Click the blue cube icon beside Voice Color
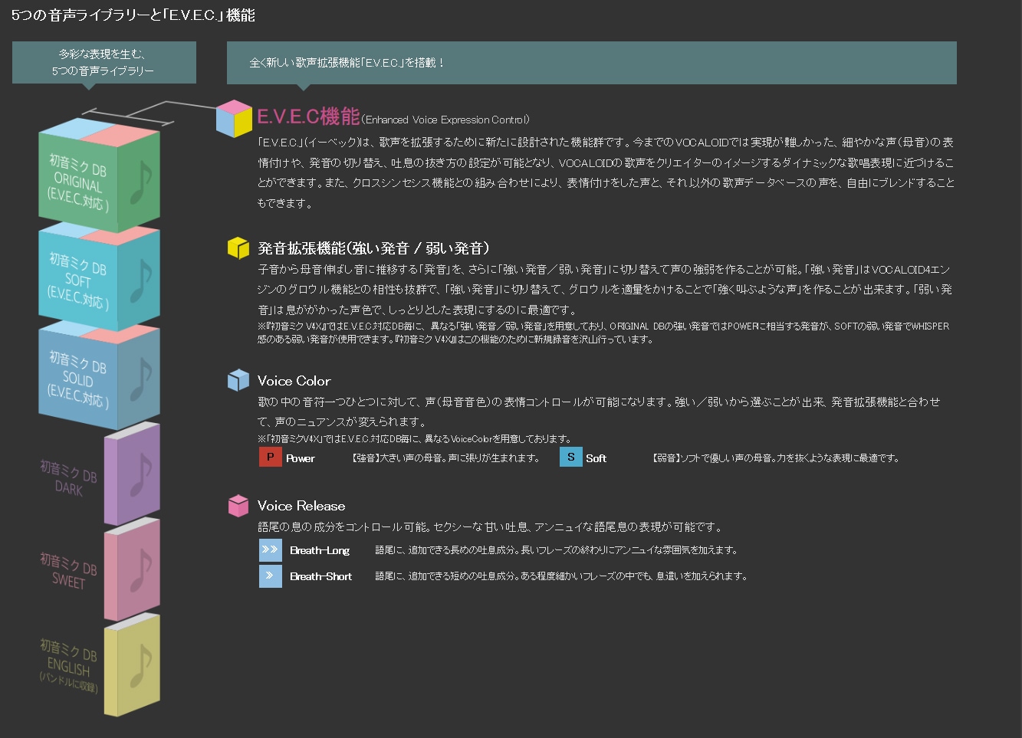The width and height of the screenshot is (1022, 738). [x=238, y=380]
